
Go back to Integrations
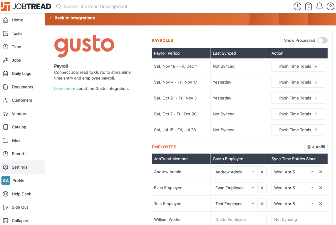[x=72, y=18]
